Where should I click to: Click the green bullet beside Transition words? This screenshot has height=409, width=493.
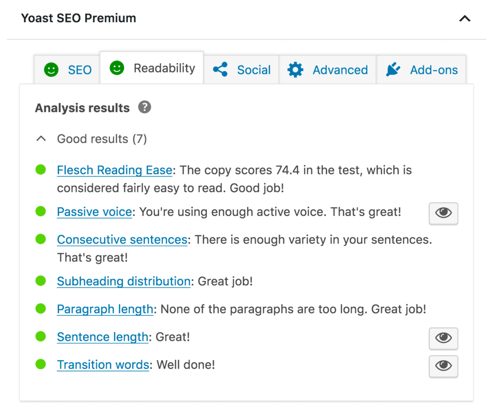click(x=40, y=364)
